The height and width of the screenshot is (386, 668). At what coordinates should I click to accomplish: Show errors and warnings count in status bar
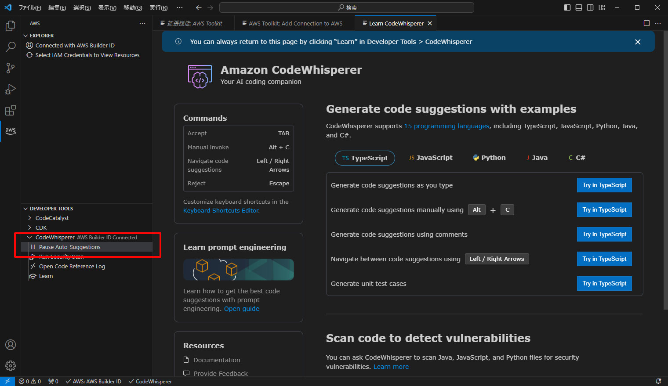tap(30, 381)
